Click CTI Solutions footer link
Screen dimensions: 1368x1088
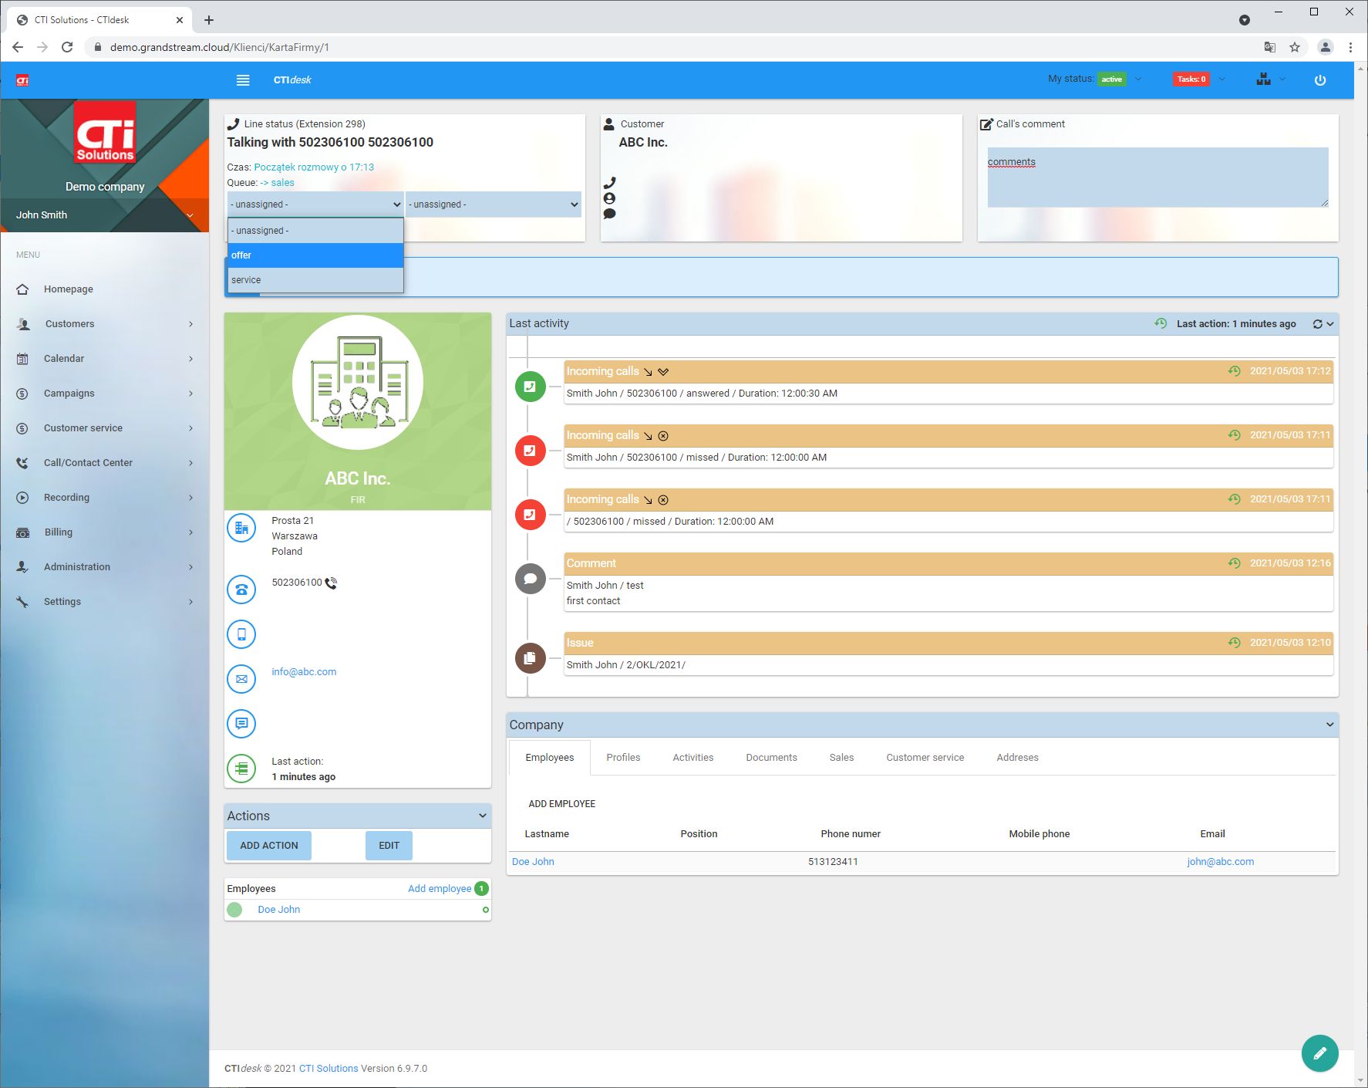[329, 1069]
